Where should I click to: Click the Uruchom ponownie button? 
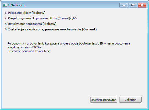(x=103, y=99)
